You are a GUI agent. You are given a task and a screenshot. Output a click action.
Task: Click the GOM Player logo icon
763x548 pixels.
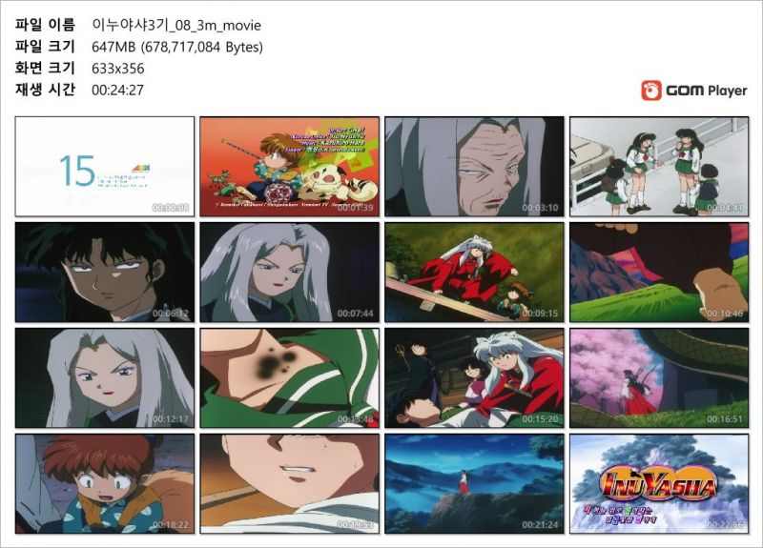651,91
